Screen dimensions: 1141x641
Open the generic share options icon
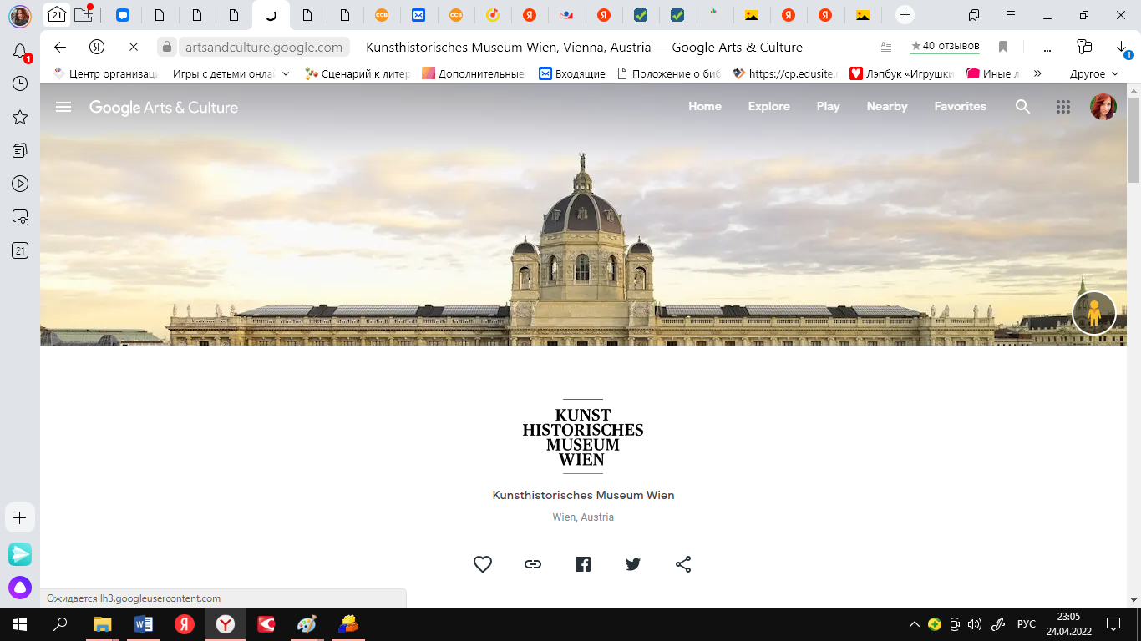683,564
